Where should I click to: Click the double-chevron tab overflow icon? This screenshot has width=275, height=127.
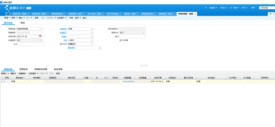(x=270, y=14)
